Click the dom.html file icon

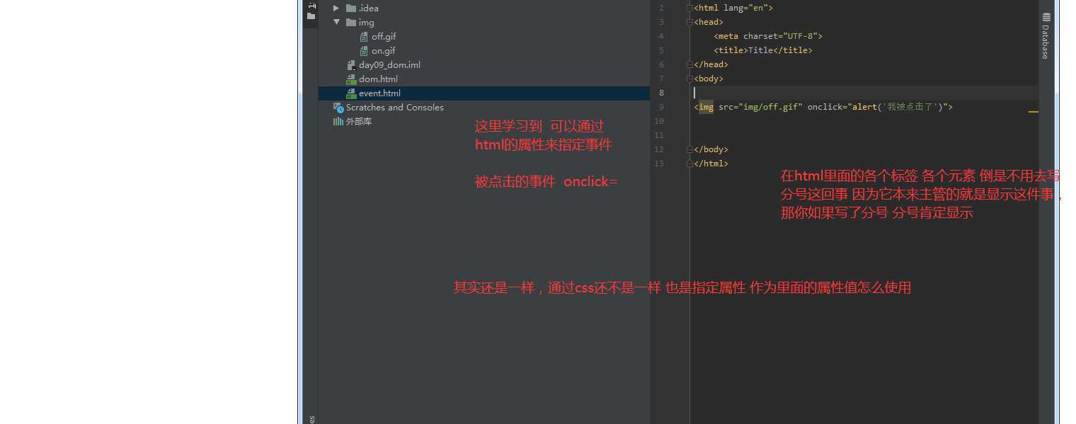351,79
